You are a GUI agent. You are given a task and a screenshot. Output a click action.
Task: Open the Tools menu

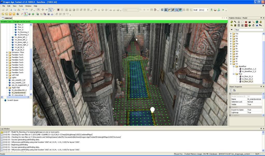[x=21, y=6]
